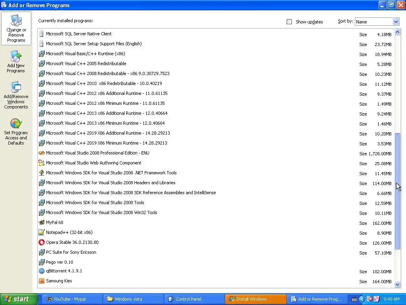Click the flag icon next to the clock
This screenshot has height=305, width=406.
coord(377,299)
